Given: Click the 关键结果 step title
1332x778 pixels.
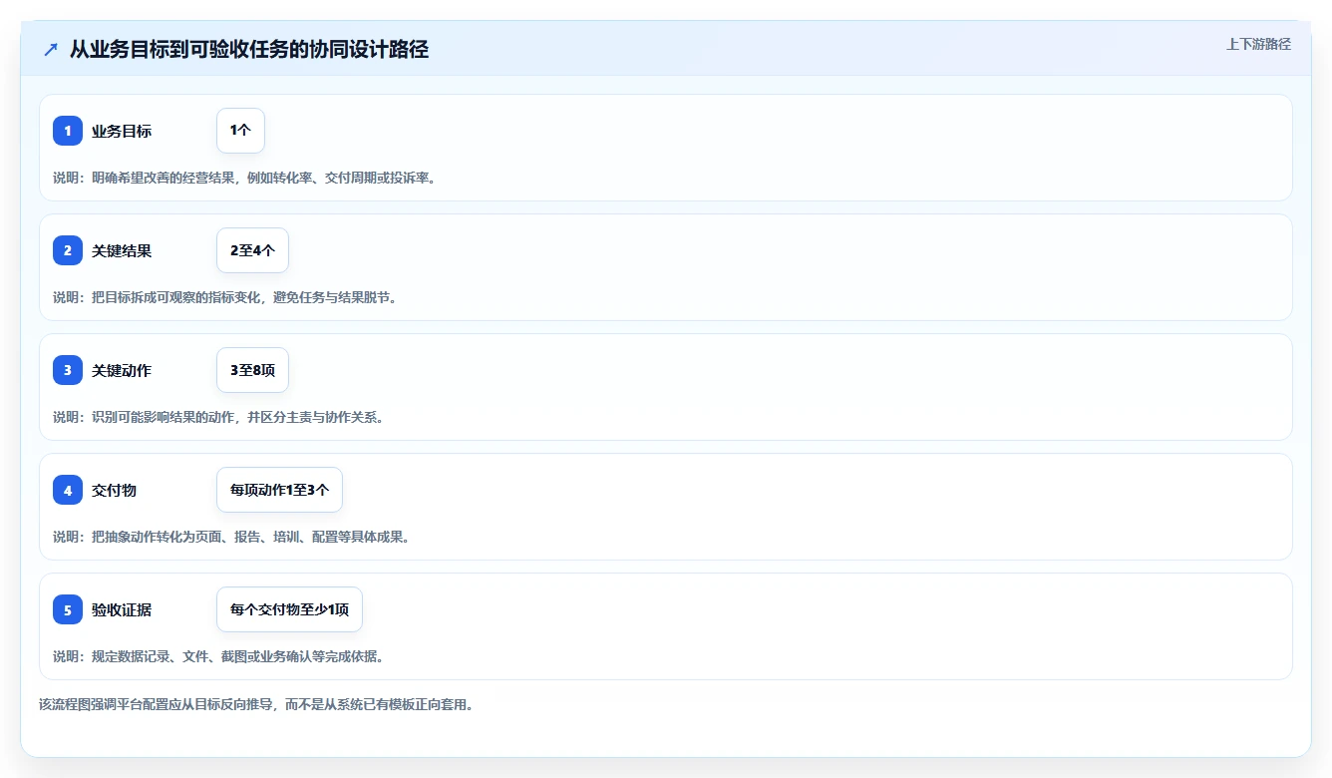Looking at the screenshot, I should [122, 250].
